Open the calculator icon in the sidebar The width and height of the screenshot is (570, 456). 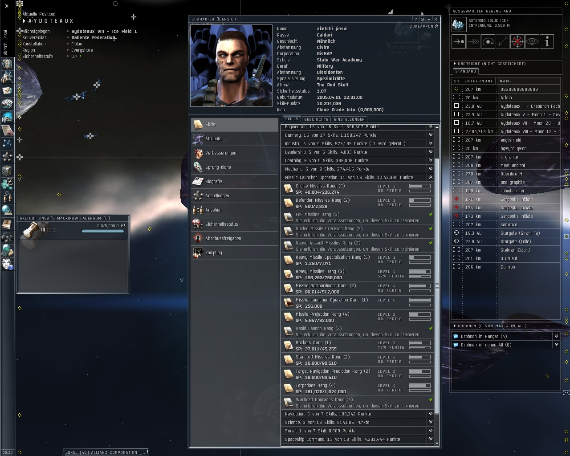(x=7, y=250)
